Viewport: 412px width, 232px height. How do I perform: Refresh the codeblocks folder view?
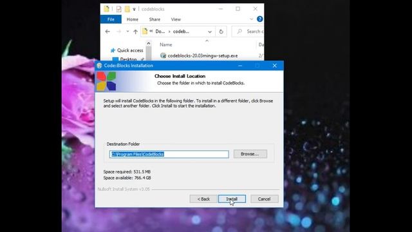221,32
